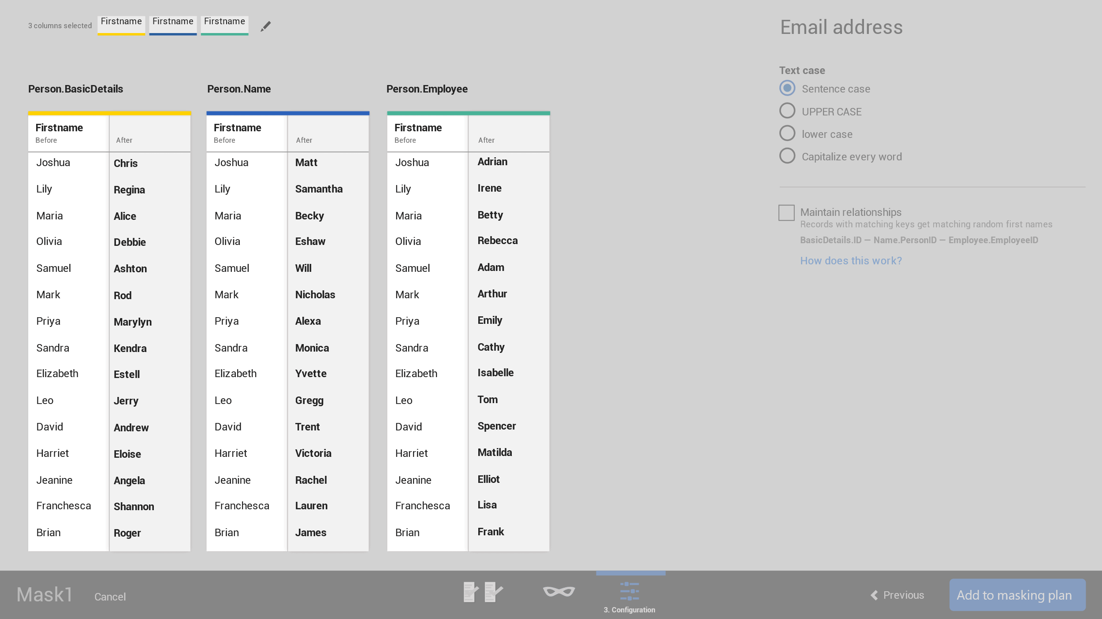
Task: Go to the mask type step mask icon
Action: [x=559, y=592]
